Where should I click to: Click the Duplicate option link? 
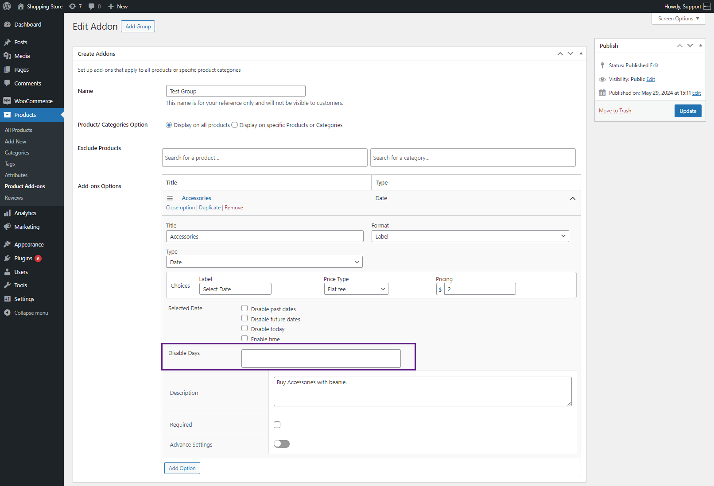coord(210,208)
